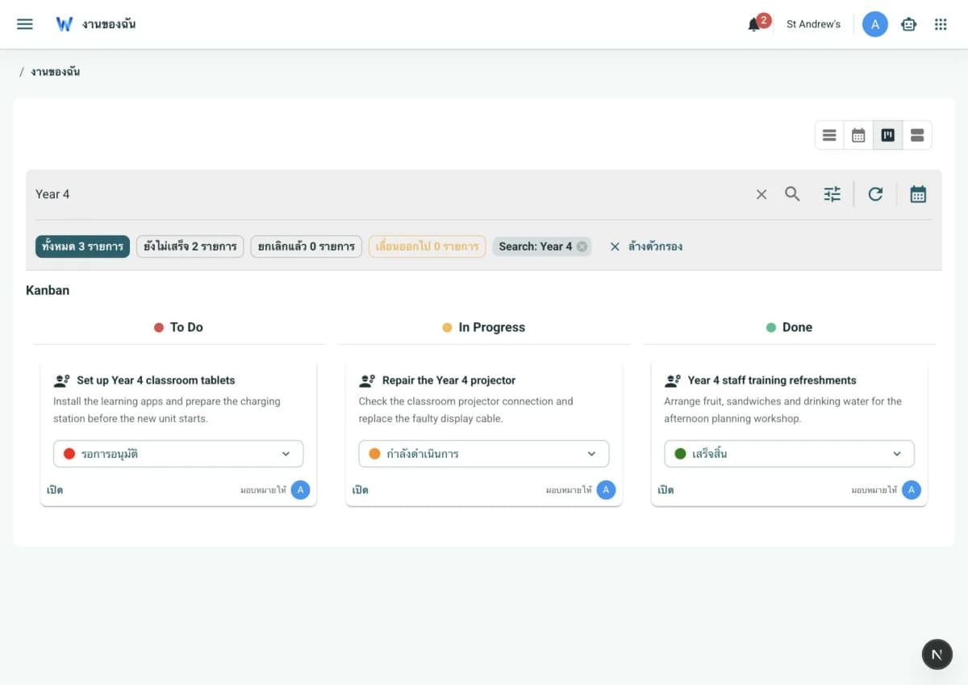The width and height of the screenshot is (968, 685).
Task: Open the user avatar A menu
Action: [x=875, y=24]
